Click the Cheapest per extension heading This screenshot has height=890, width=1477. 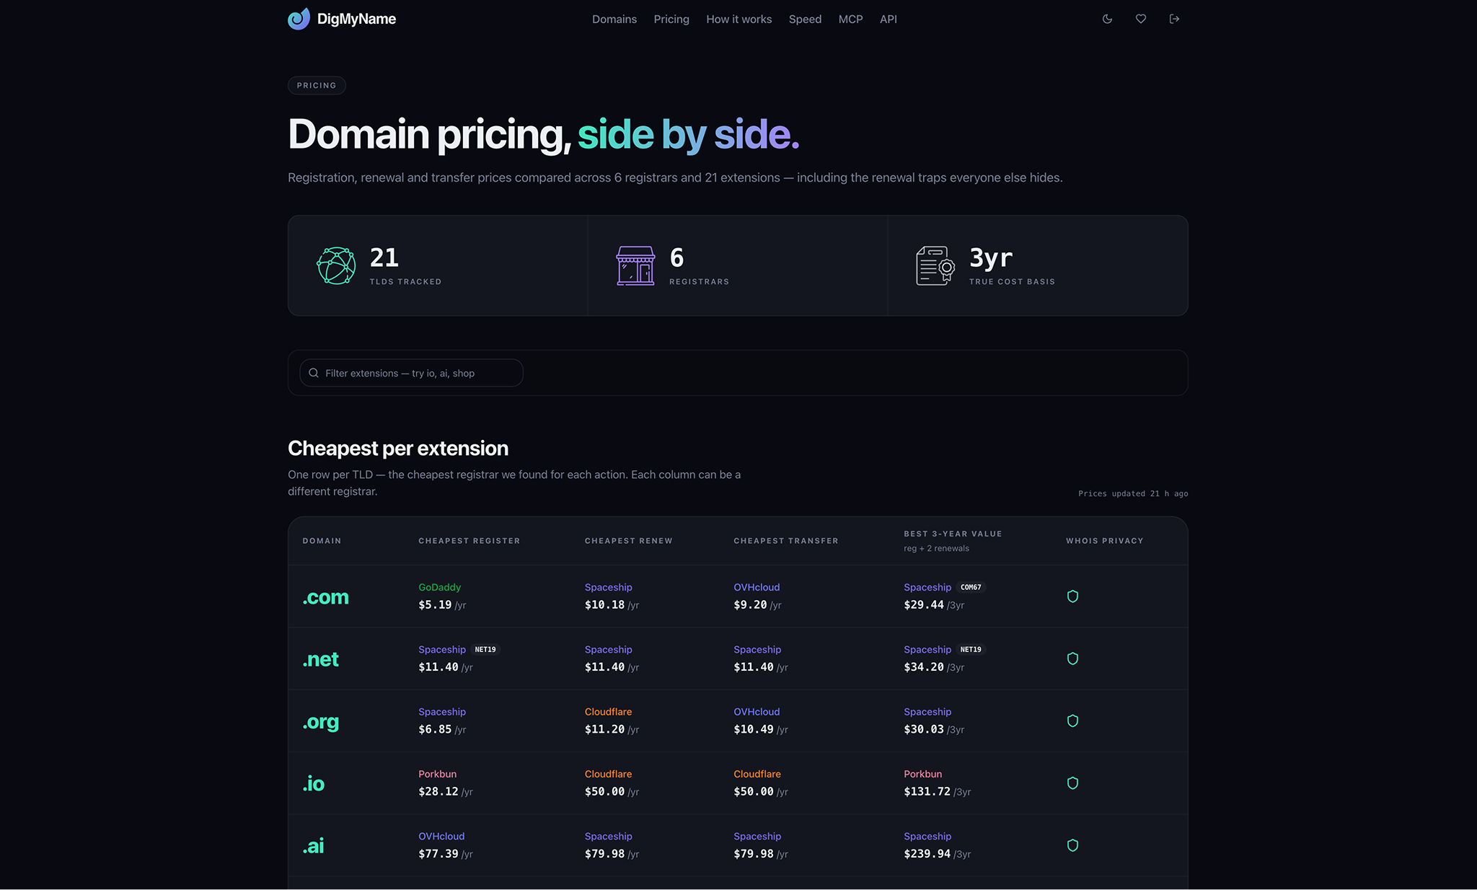point(398,449)
